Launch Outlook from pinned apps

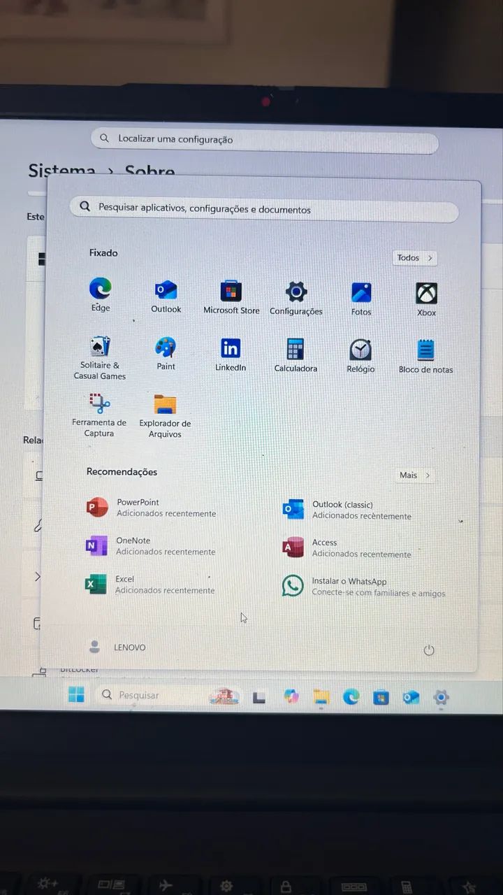click(166, 296)
